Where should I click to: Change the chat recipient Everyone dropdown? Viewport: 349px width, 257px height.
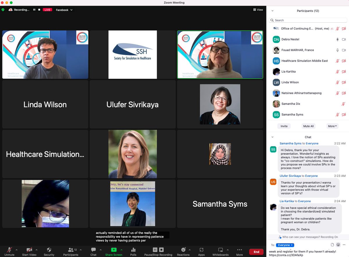pyautogui.click(x=285, y=245)
